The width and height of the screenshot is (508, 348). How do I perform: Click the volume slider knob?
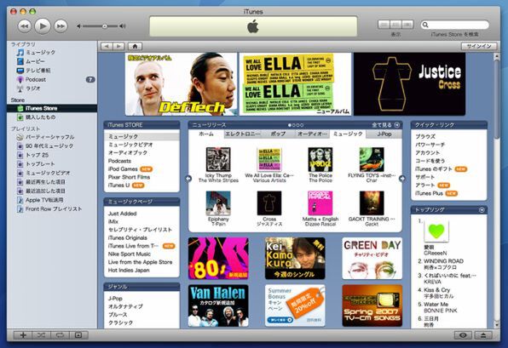pyautogui.click(x=104, y=26)
